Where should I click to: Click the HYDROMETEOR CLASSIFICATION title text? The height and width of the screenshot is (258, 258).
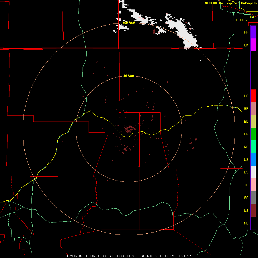tap(101, 256)
